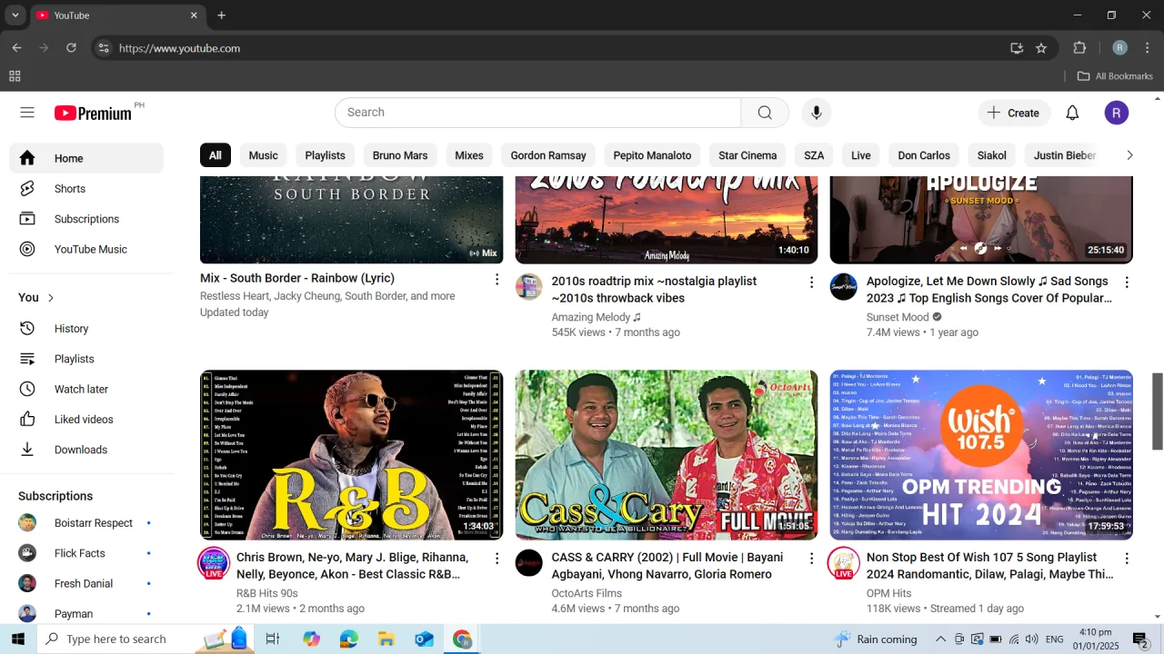Open the Windows Start menu
The width and height of the screenshot is (1164, 654).
tap(18, 639)
